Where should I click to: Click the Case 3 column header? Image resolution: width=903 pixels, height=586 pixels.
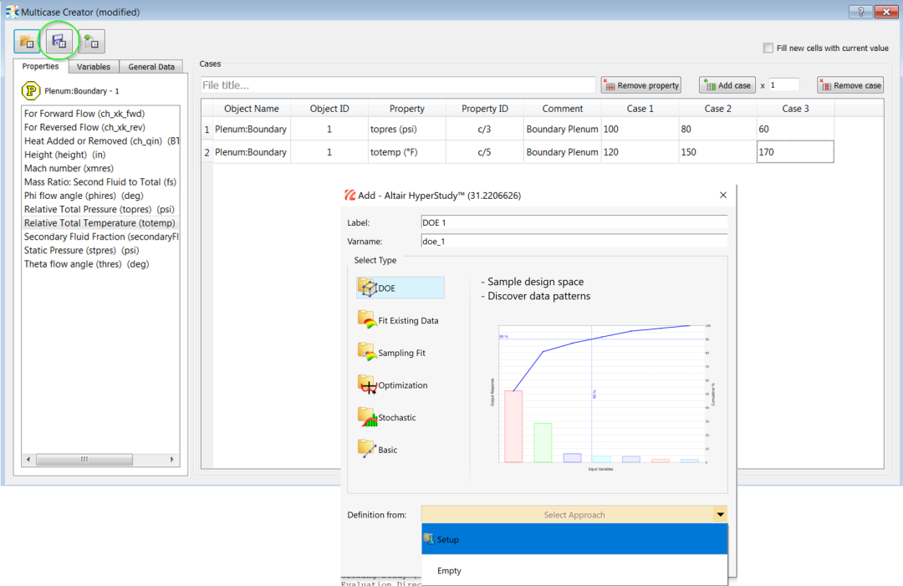pyautogui.click(x=795, y=108)
